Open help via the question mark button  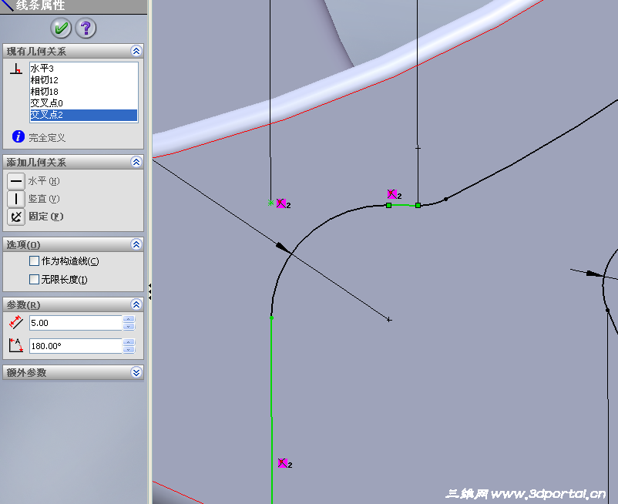86,28
